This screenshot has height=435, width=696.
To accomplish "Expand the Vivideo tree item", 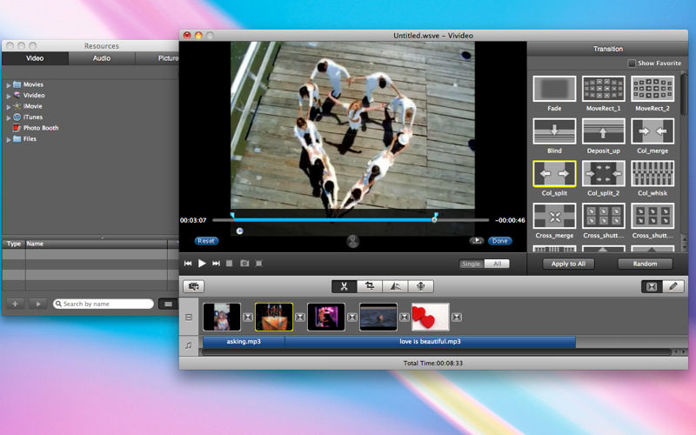I will (x=9, y=96).
